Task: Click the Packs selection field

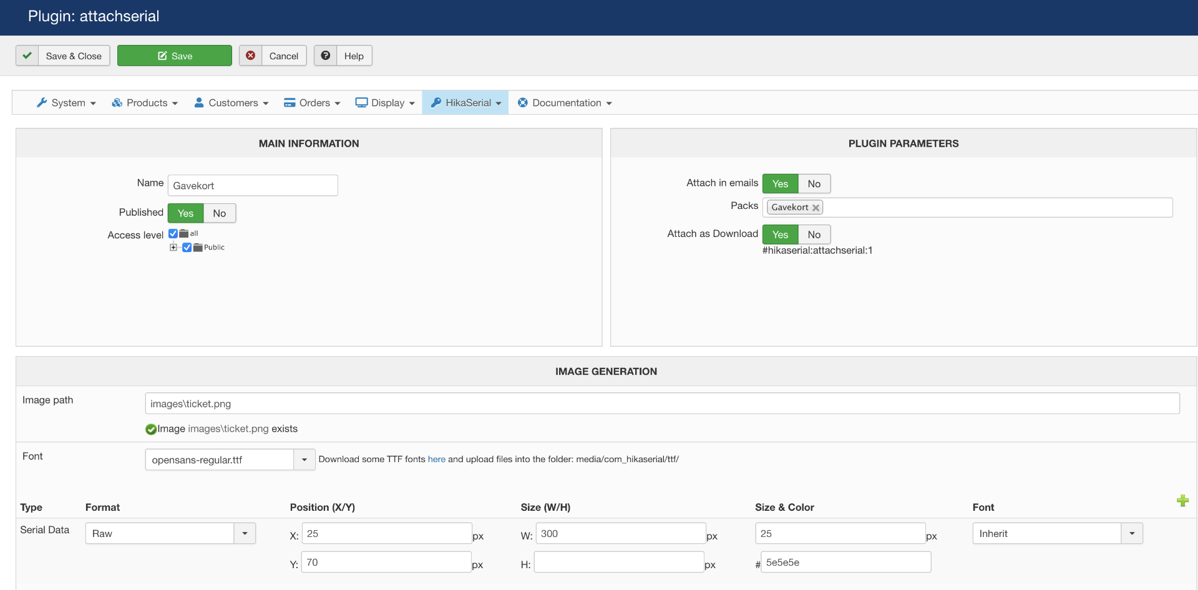Action: click(x=968, y=207)
